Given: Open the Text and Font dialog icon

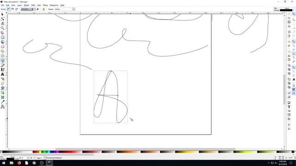Looking at the screenshot, I should (x=289, y=107).
